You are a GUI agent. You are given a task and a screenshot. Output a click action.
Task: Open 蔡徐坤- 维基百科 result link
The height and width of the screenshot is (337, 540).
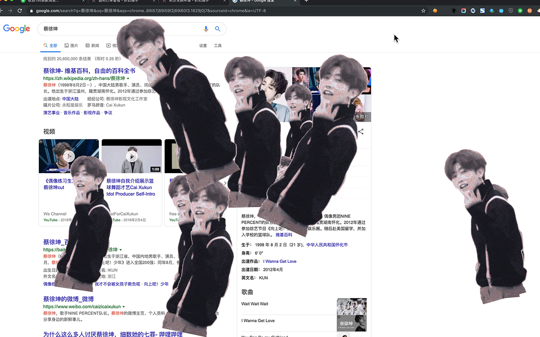89,71
